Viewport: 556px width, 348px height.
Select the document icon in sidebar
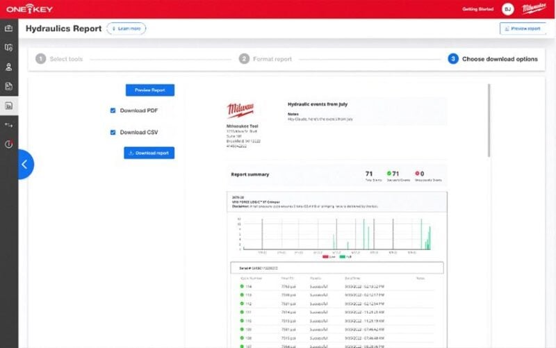9,87
